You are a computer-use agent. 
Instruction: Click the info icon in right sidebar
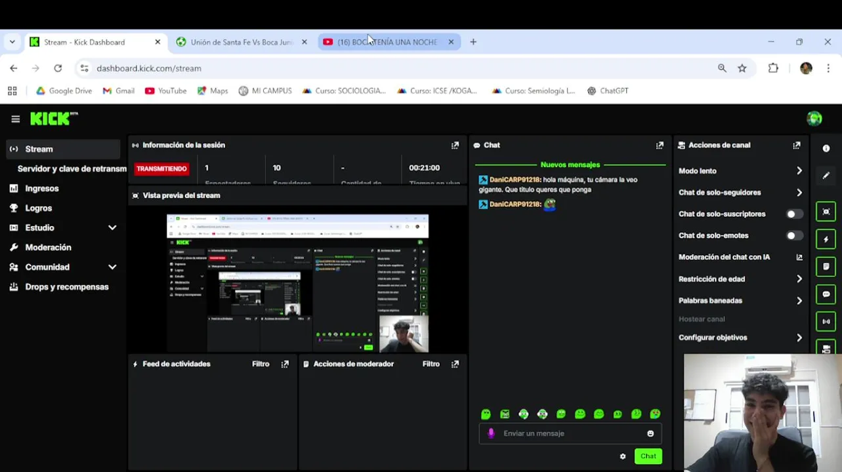826,148
